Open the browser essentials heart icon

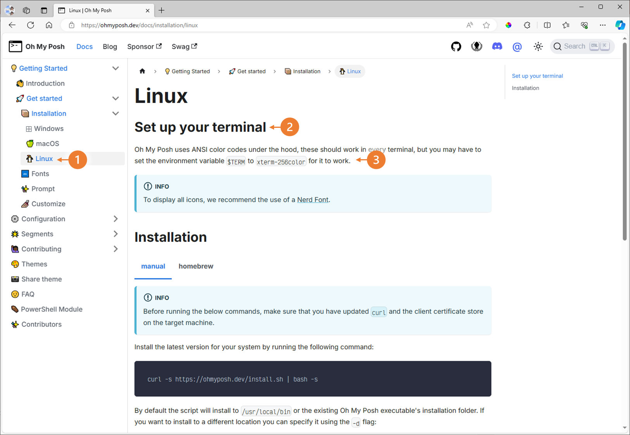pos(584,25)
